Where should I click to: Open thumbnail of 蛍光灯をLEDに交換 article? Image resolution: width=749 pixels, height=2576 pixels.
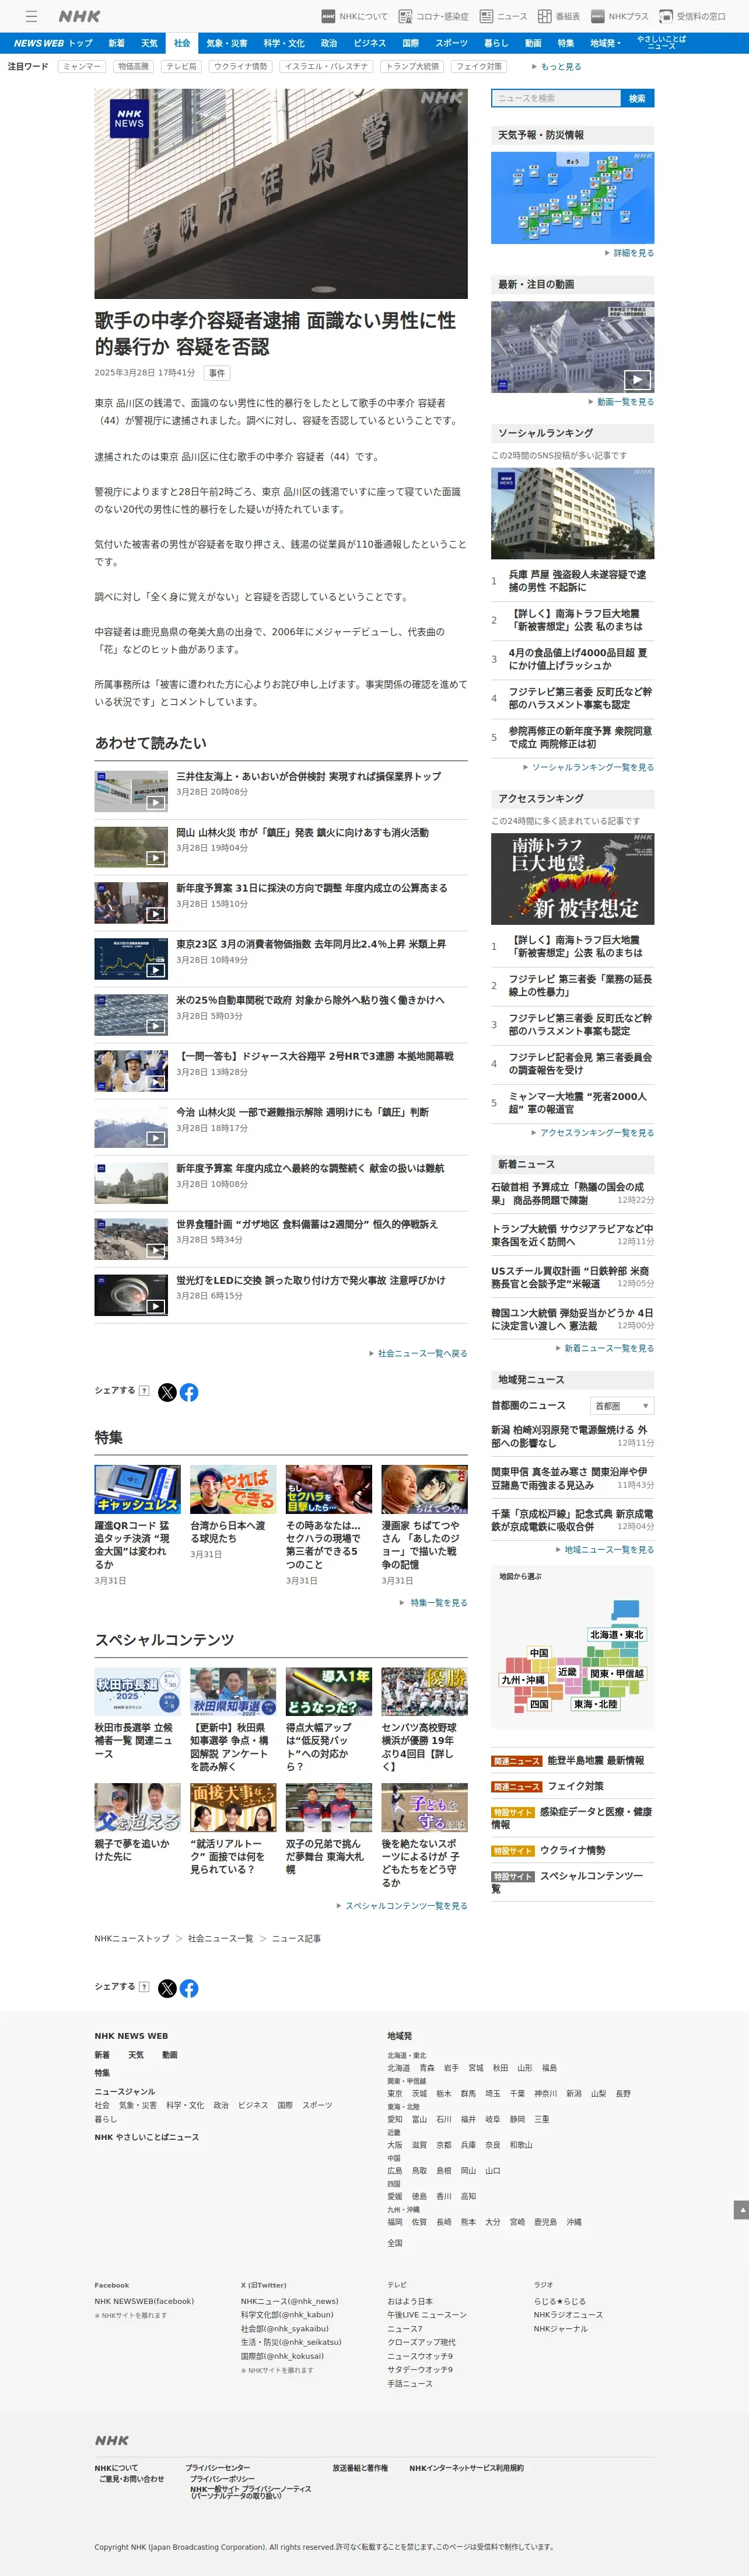click(x=131, y=1295)
